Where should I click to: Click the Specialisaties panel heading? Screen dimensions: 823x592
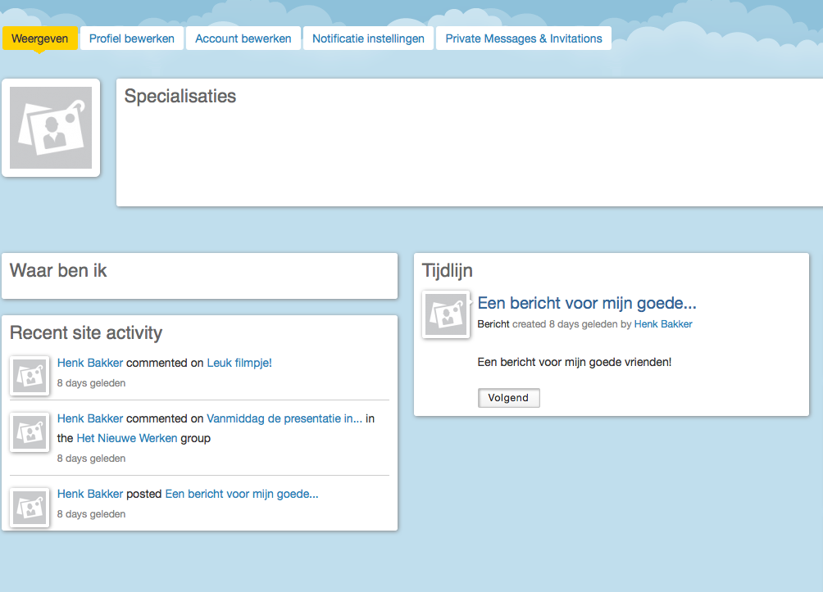click(179, 96)
